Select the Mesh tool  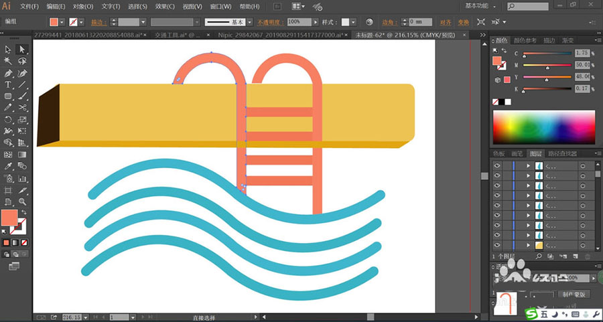coord(8,155)
